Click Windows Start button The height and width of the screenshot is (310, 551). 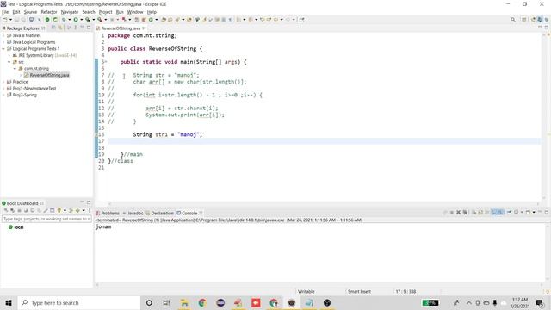(9, 302)
